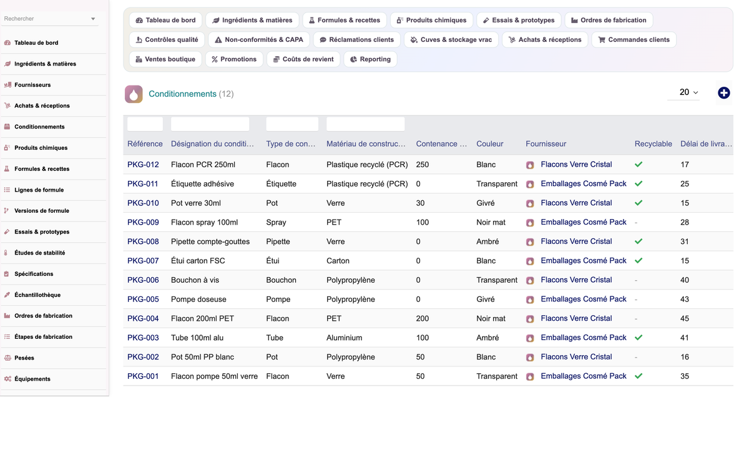
Task: Open the Ventes boutique tab
Action: 165,59
